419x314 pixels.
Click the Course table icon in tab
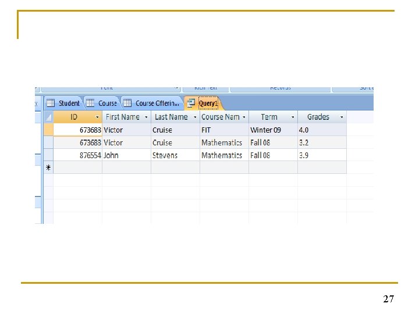pyautogui.click(x=90, y=103)
